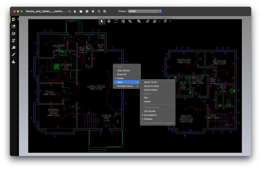This screenshot has height=169, width=261.
Task: Expand the visual style cube dropdown arrow
Action: click(x=170, y=21)
